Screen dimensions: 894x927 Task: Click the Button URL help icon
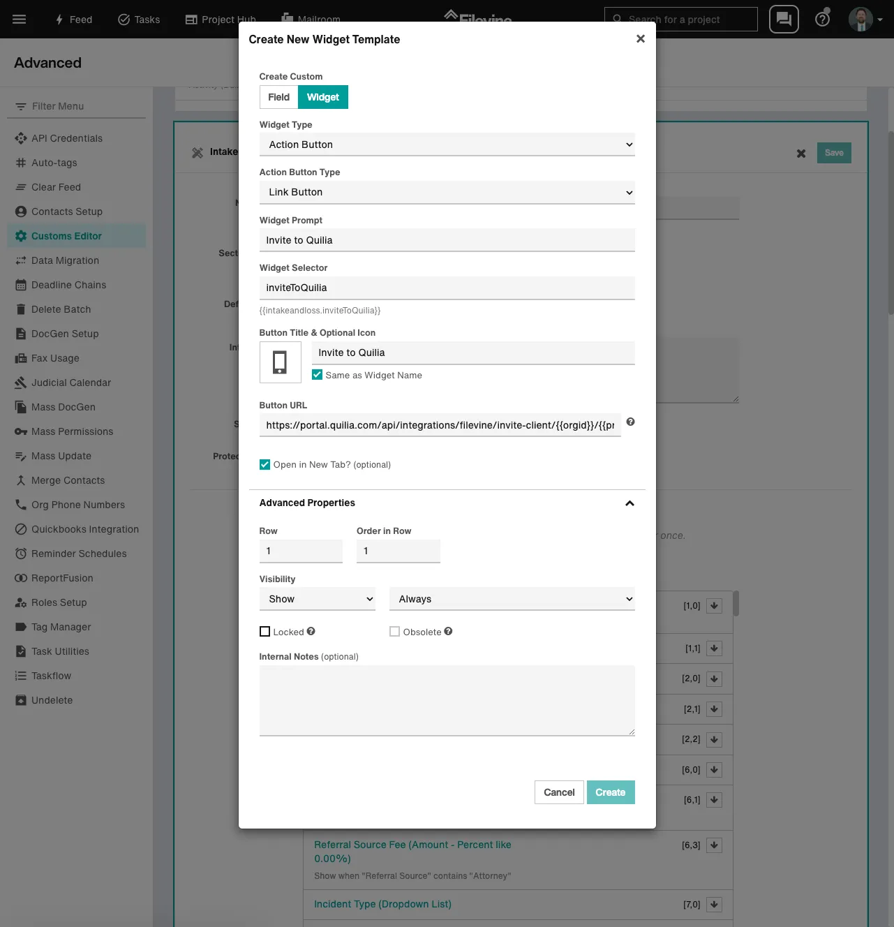point(630,422)
